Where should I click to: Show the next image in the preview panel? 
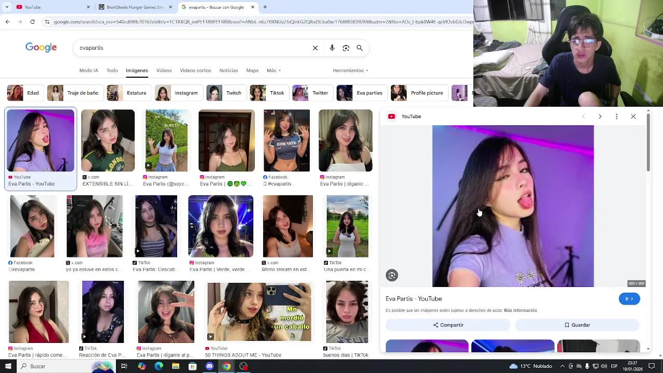point(600,117)
